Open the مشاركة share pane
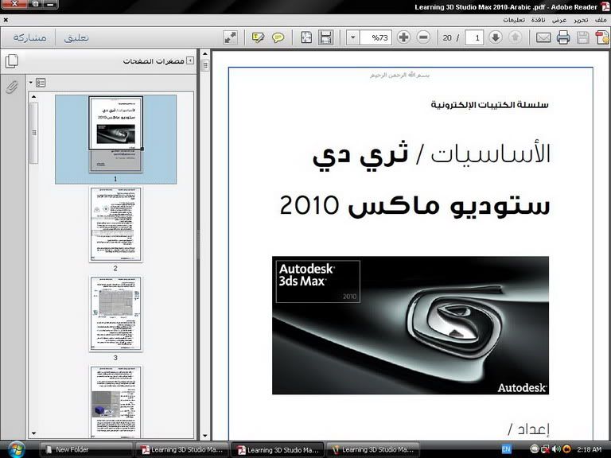The width and height of the screenshot is (611, 458). click(29, 38)
